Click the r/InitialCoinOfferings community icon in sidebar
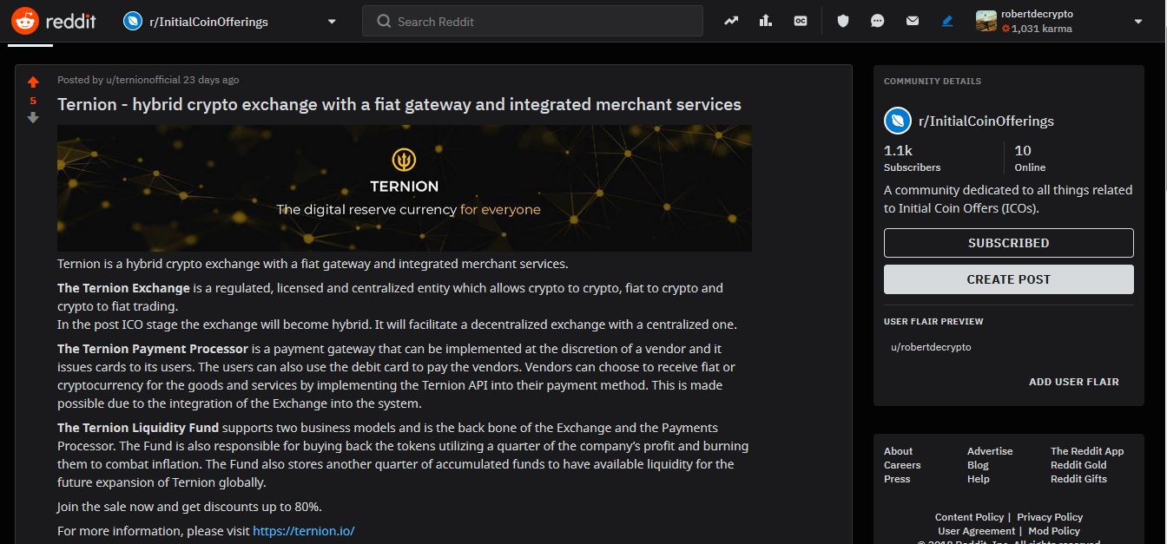The width and height of the screenshot is (1167, 544). [x=897, y=121]
